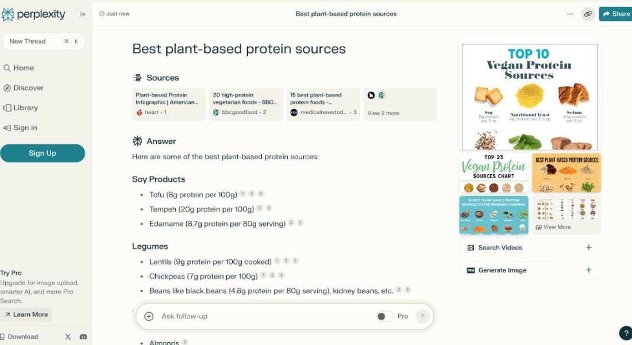Go to Home in sidebar
632x345 pixels.
tap(24, 68)
